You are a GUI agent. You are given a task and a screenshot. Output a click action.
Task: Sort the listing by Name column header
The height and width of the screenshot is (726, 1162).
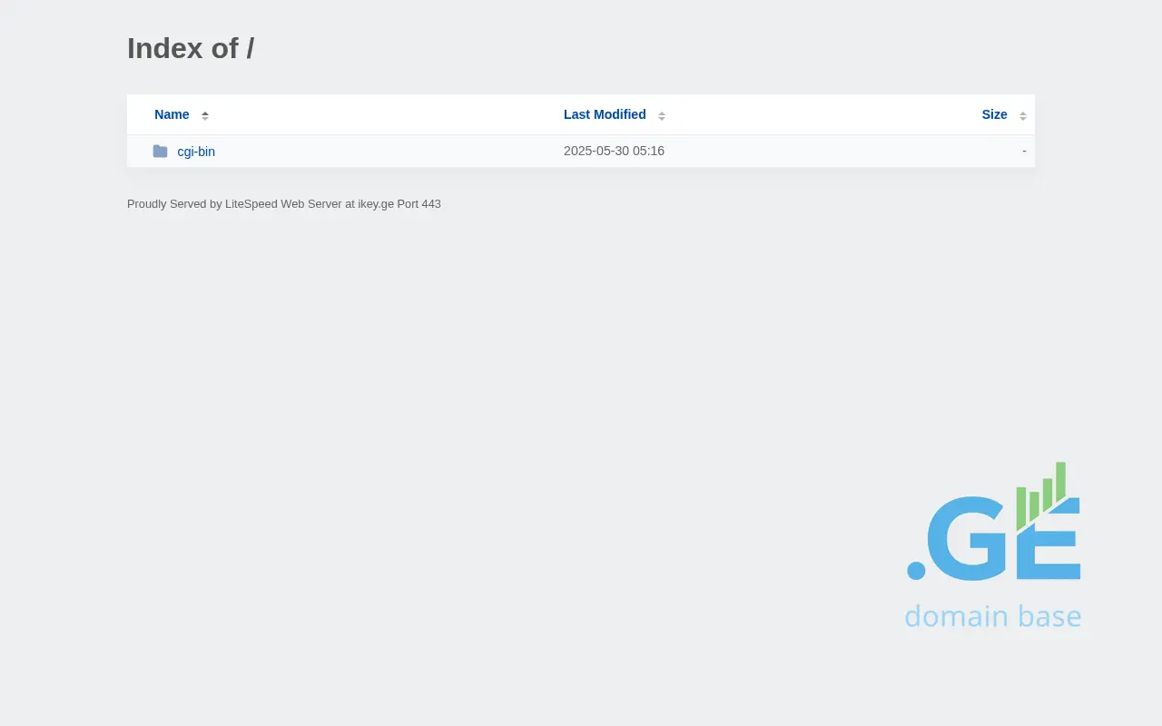[172, 114]
